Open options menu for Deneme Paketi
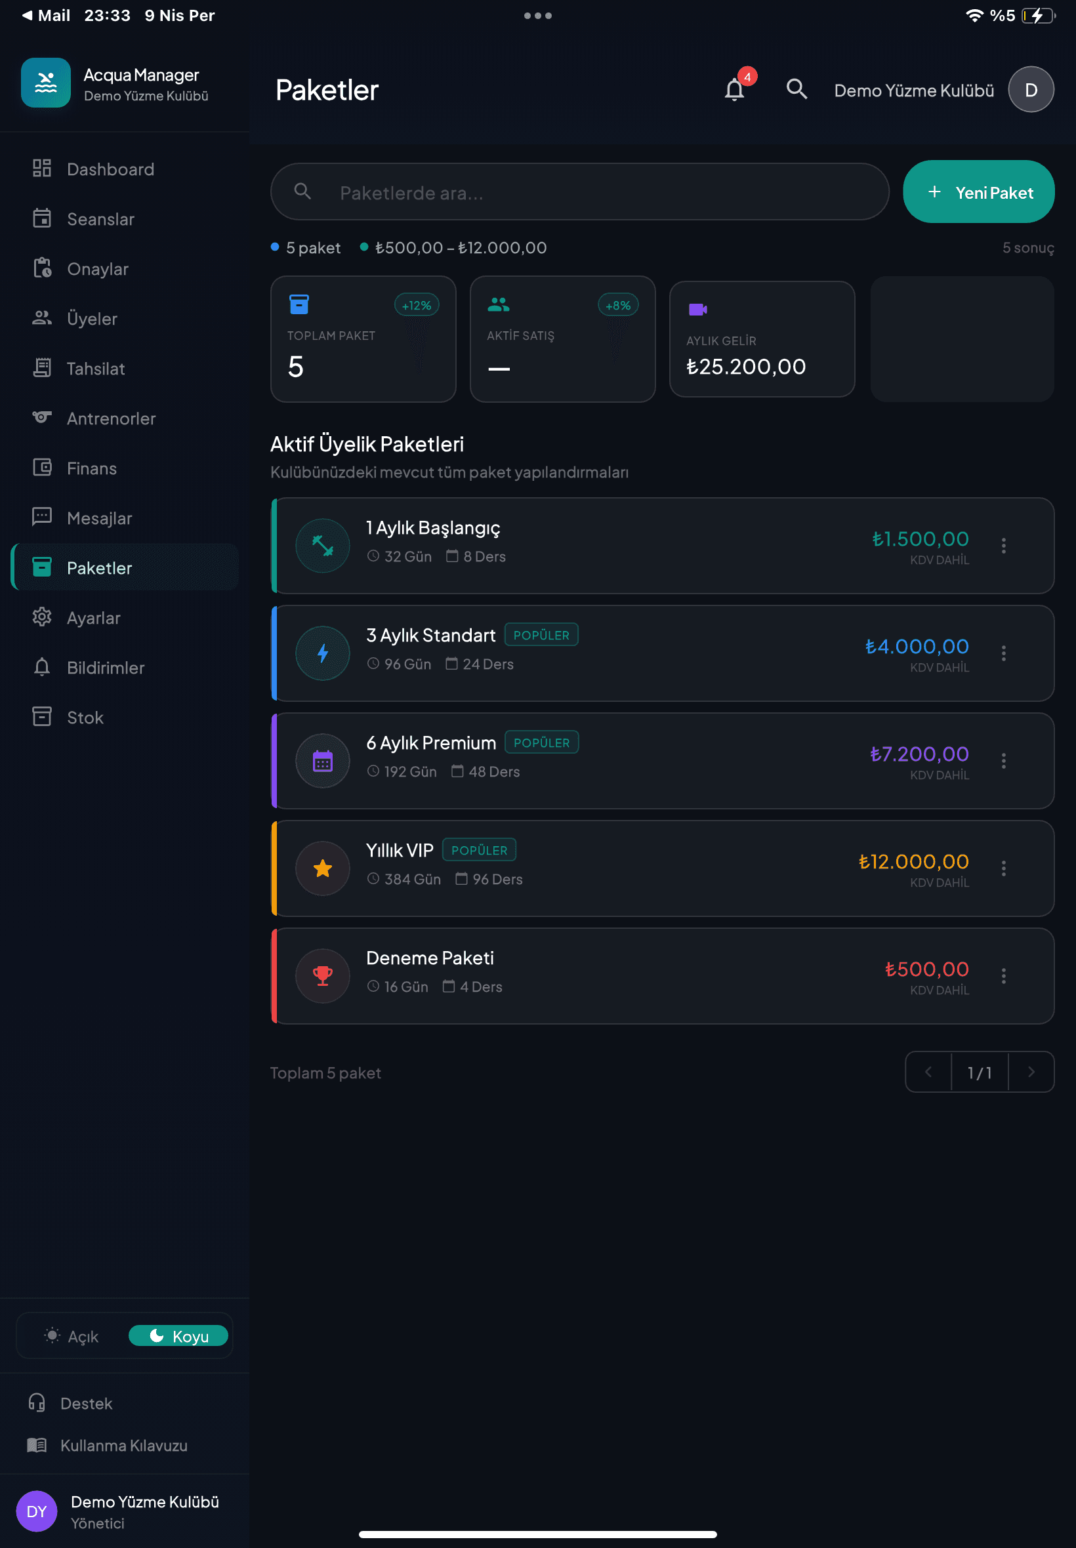This screenshot has width=1076, height=1548. 1003,976
